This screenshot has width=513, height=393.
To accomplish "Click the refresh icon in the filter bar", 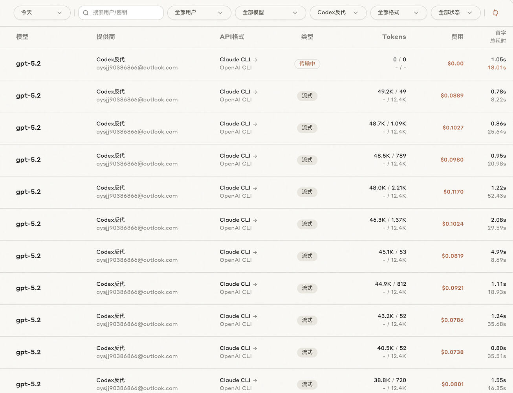I will coord(495,13).
